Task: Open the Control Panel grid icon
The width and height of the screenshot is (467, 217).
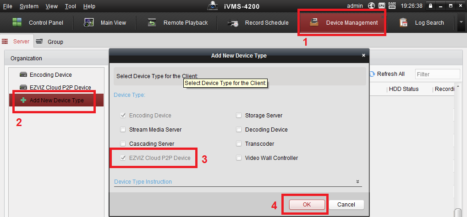Action: pyautogui.click(x=17, y=22)
